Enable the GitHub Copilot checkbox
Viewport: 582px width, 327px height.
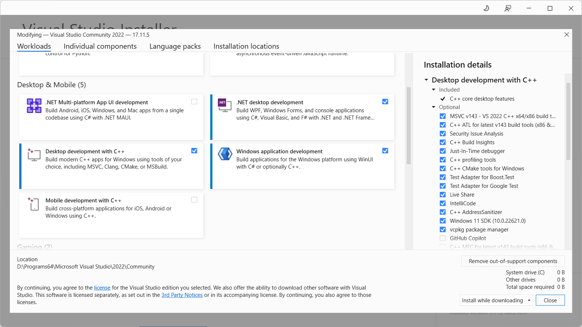point(443,238)
